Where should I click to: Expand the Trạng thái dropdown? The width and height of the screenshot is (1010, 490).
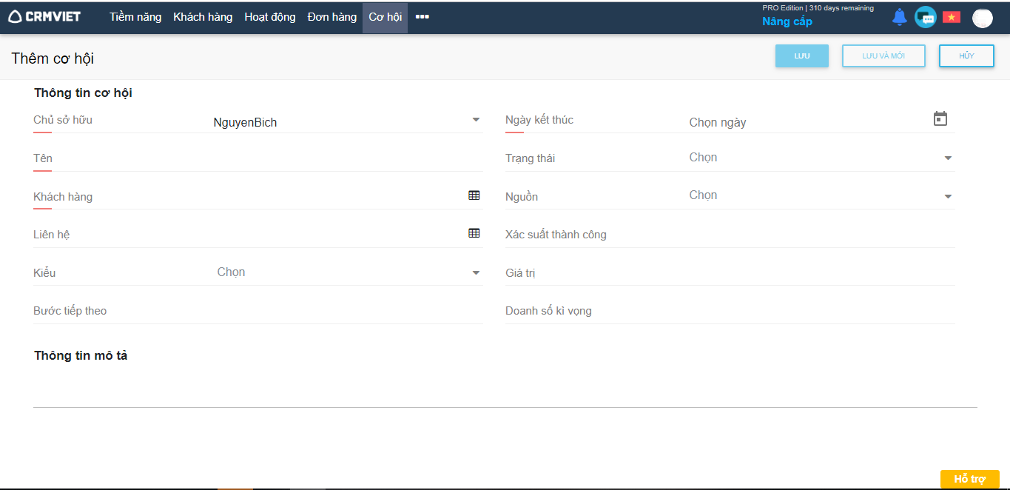[x=948, y=158]
